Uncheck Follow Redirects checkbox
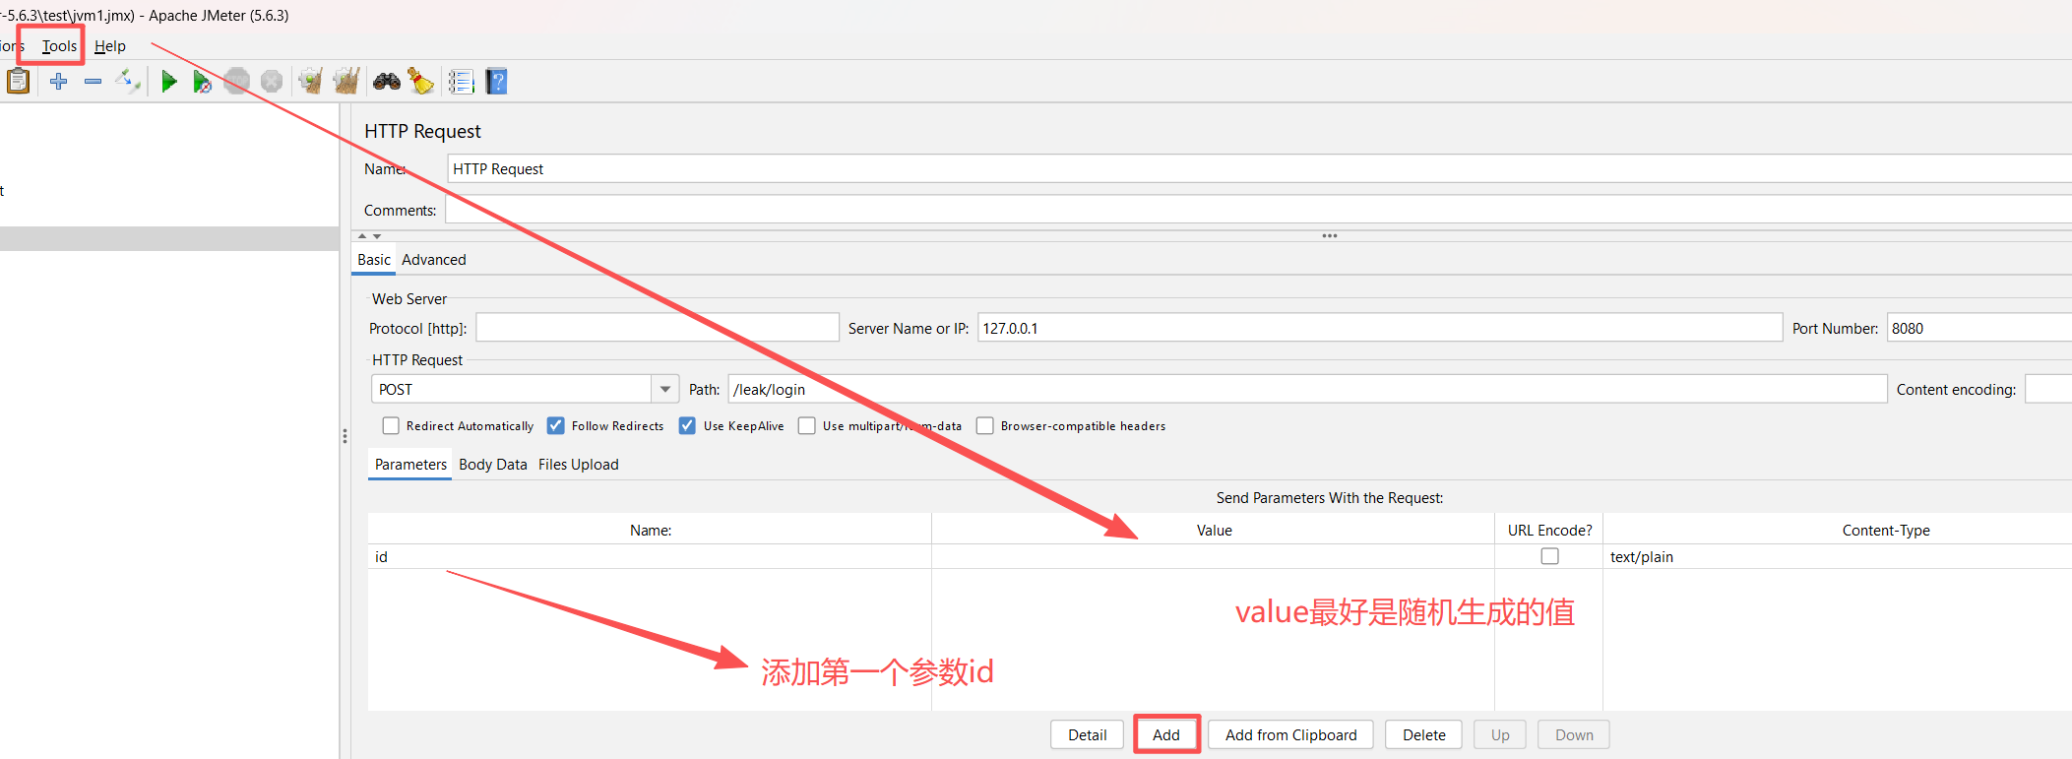 [x=556, y=425]
